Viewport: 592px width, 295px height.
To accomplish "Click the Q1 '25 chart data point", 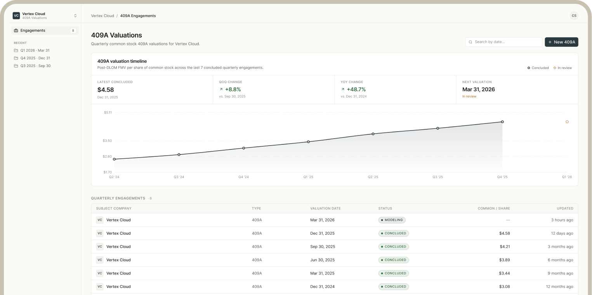I will click(308, 142).
